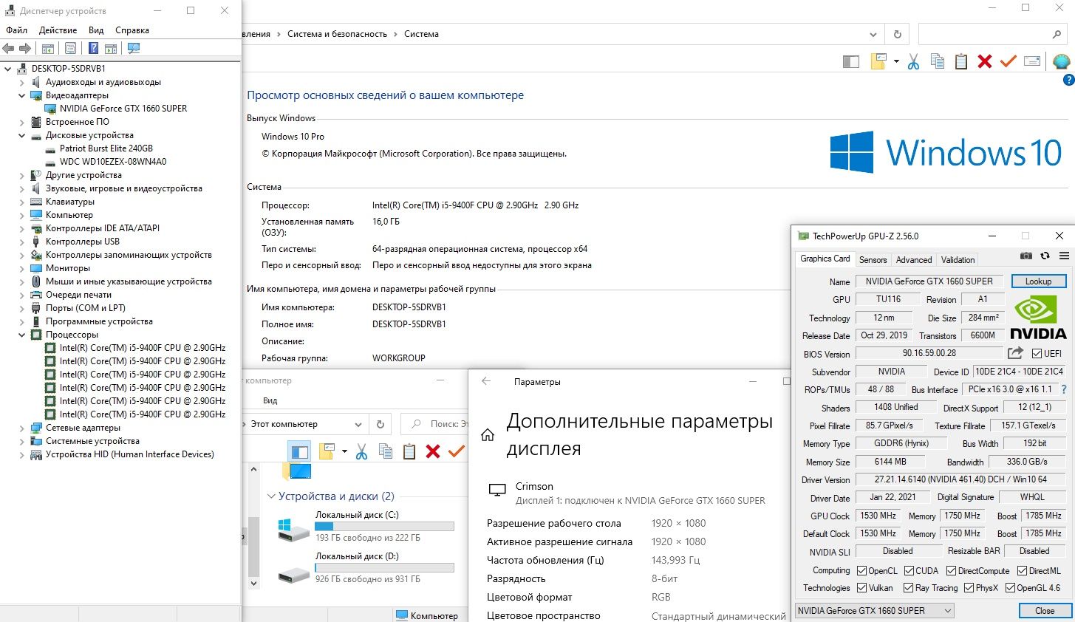The image size is (1075, 622).
Task: Click the blue help icon in Device Manager toolbar
Action: (x=93, y=48)
